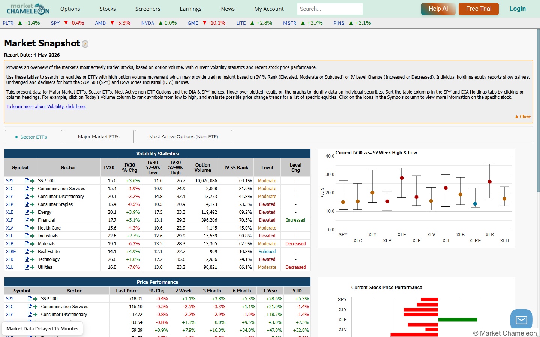This screenshot has height=337, width=540.
Task: Open the XLF document icon in the Financial row
Action: (x=27, y=220)
